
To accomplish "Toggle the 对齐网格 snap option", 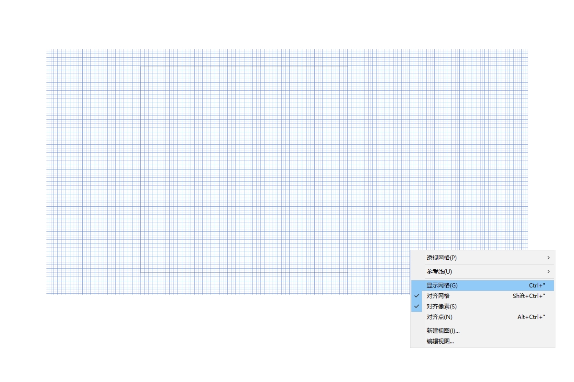I will coord(438,296).
